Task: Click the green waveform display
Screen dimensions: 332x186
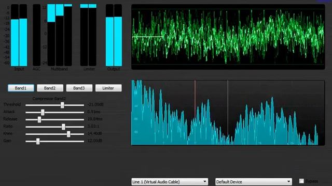Action: 228,37
